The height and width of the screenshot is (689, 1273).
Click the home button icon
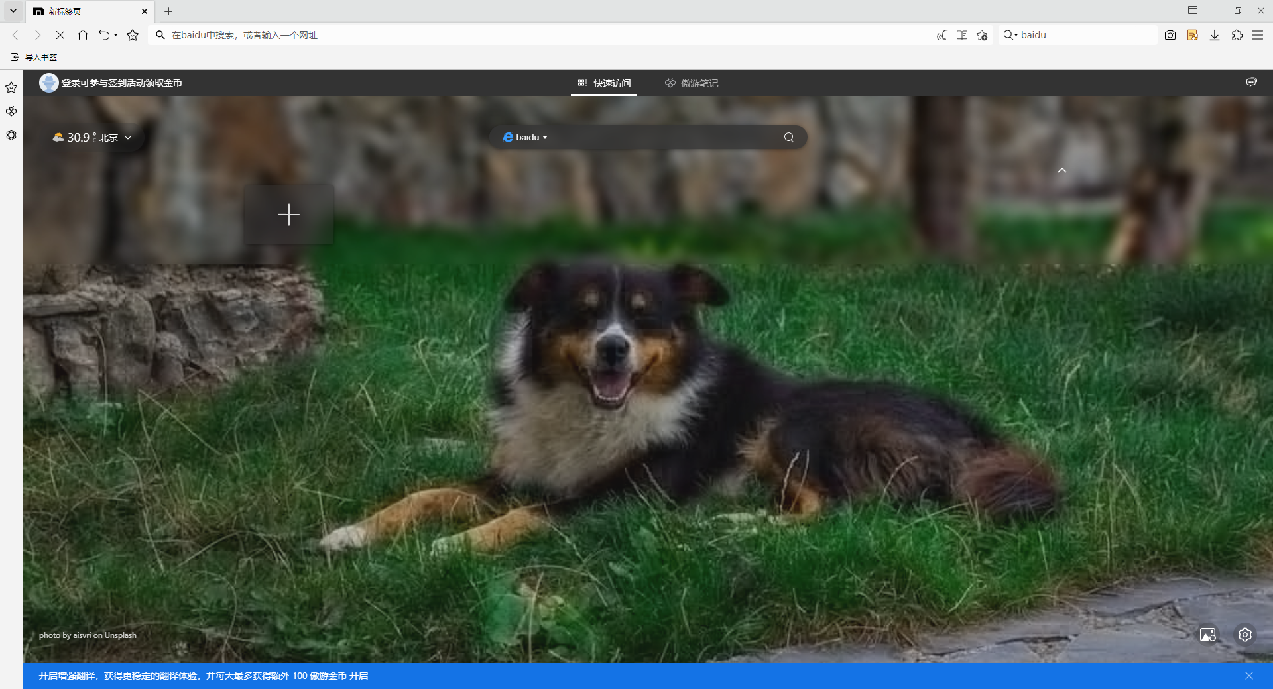click(83, 36)
